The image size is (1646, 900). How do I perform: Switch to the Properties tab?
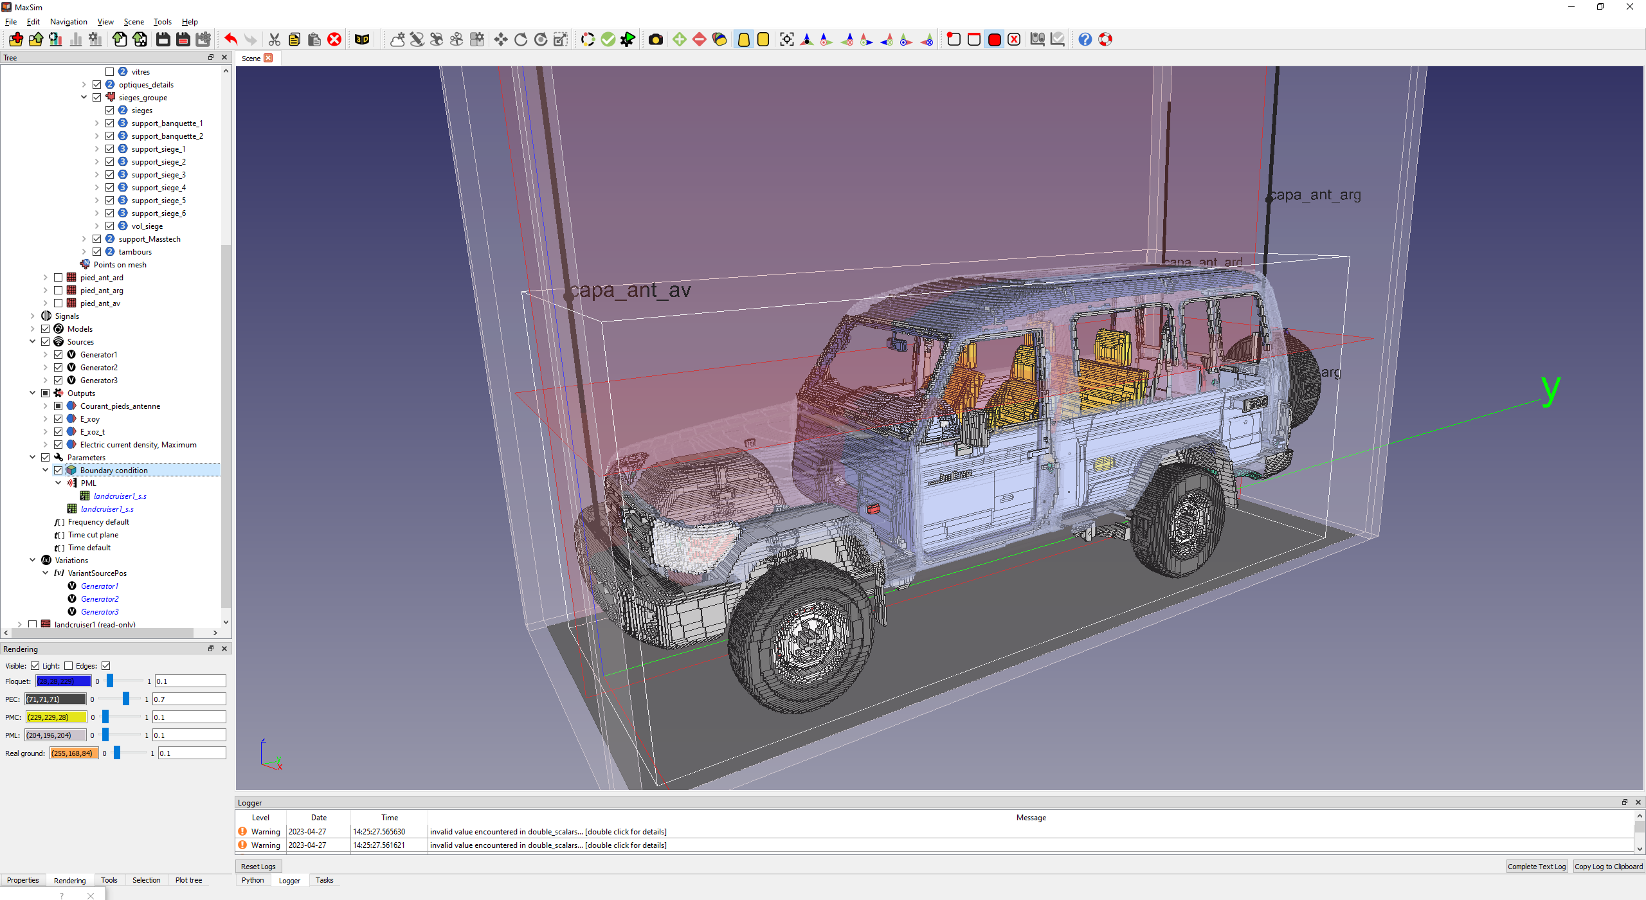point(23,881)
